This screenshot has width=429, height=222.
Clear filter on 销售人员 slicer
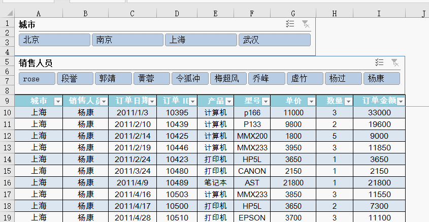395,62
